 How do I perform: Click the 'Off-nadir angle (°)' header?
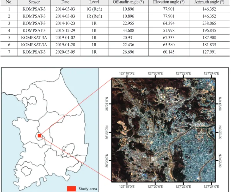(x=128, y=2)
